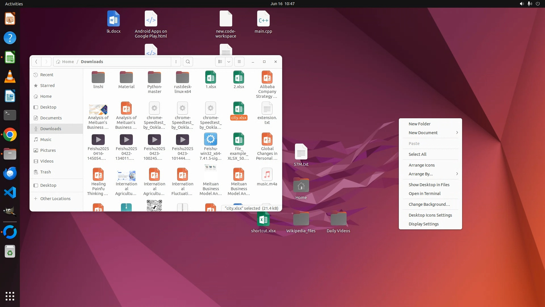Click the volume icon in top bar
The height and width of the screenshot is (307, 545).
coord(521,4)
